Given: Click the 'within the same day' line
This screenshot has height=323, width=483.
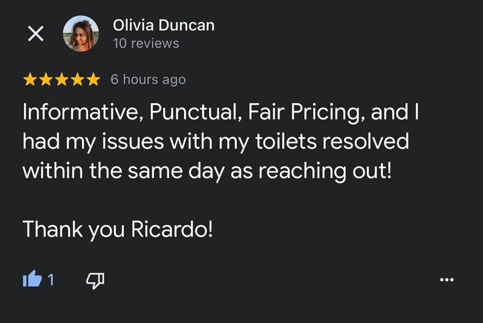Looking at the screenshot, I should pyautogui.click(x=207, y=171).
